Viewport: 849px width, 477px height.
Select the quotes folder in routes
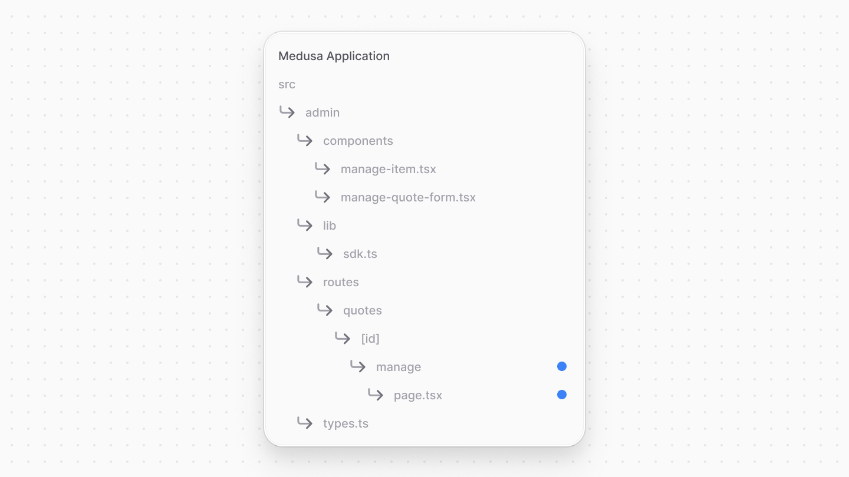(362, 310)
